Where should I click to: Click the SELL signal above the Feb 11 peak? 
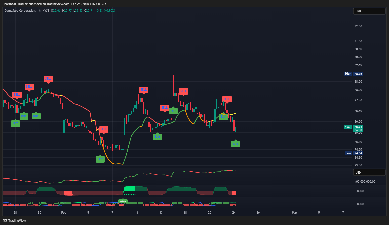pos(143,90)
